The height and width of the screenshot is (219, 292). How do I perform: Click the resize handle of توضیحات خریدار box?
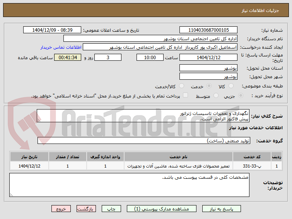tap(11, 195)
